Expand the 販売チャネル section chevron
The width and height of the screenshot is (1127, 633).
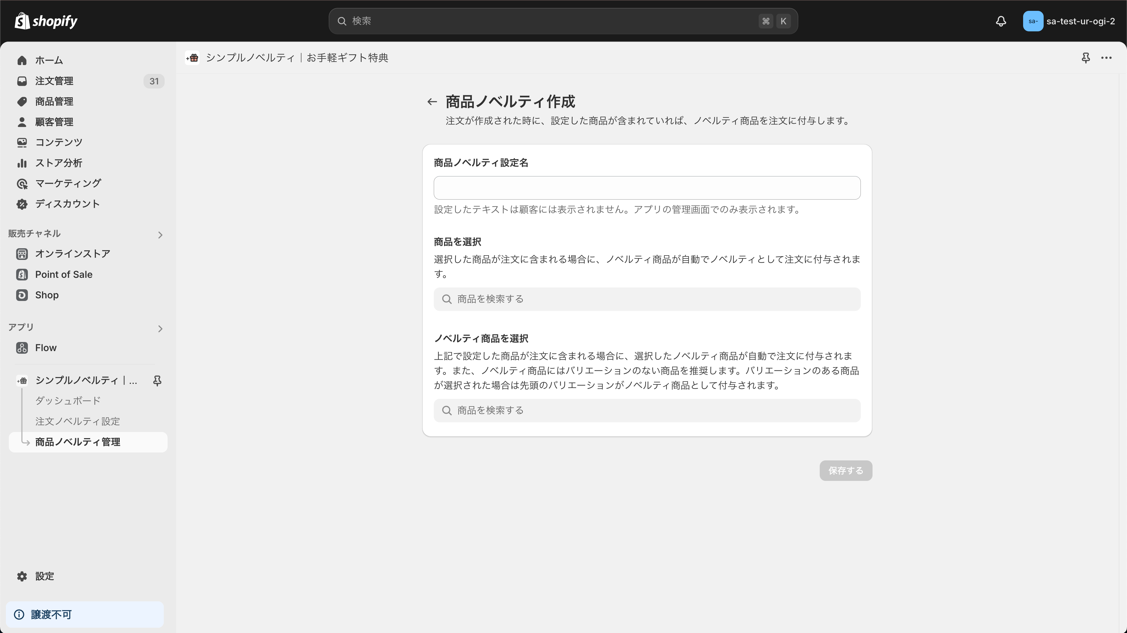click(160, 235)
